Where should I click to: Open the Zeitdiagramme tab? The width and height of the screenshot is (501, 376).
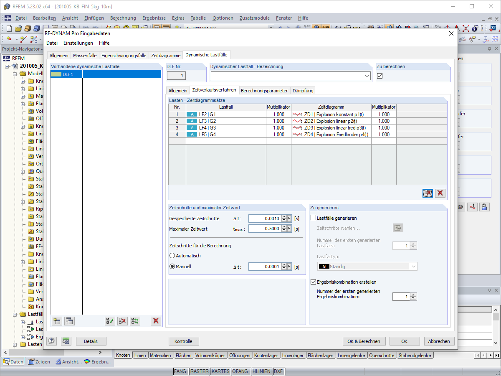(166, 56)
